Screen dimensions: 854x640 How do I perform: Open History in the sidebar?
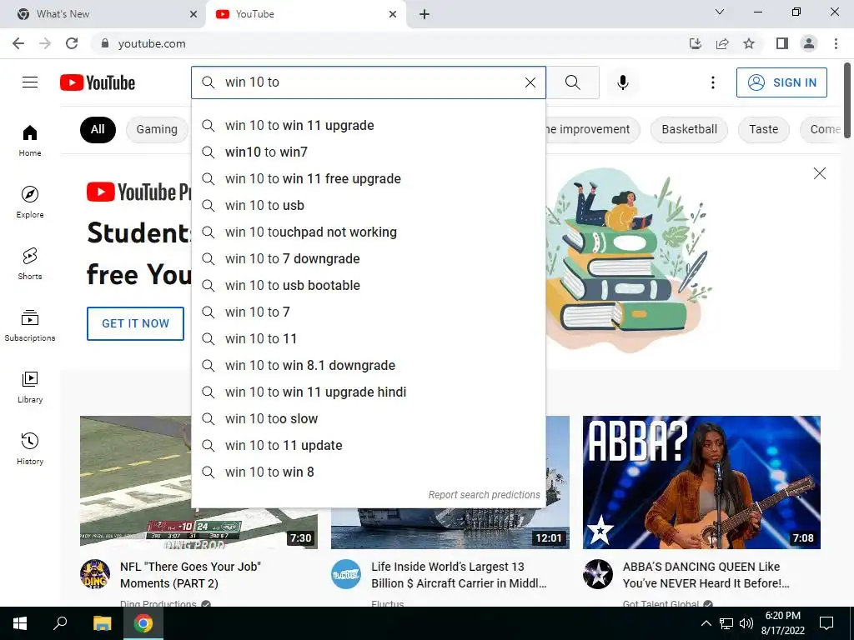coord(30,448)
